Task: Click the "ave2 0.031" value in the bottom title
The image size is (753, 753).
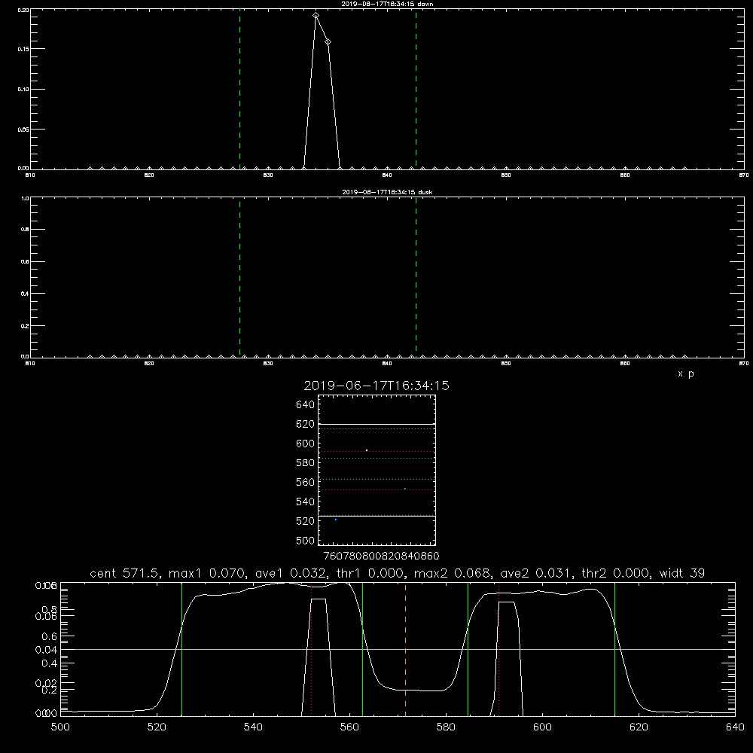Action: (536, 573)
